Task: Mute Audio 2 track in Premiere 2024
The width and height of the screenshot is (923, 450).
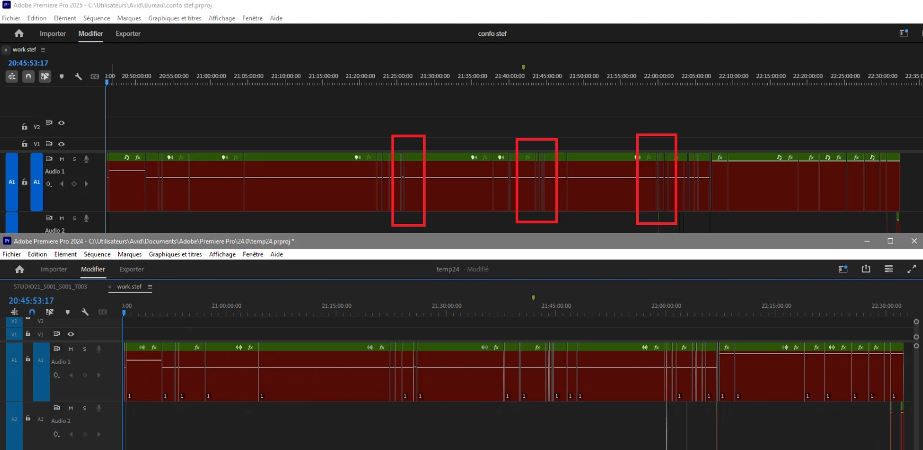Action: (x=71, y=408)
